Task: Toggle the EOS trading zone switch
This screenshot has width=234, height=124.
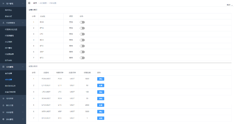Action: click(x=82, y=22)
